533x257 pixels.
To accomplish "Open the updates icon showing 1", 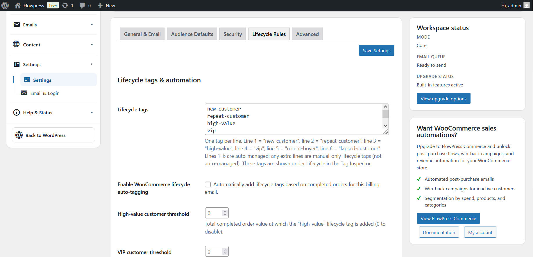I will 65,6.
